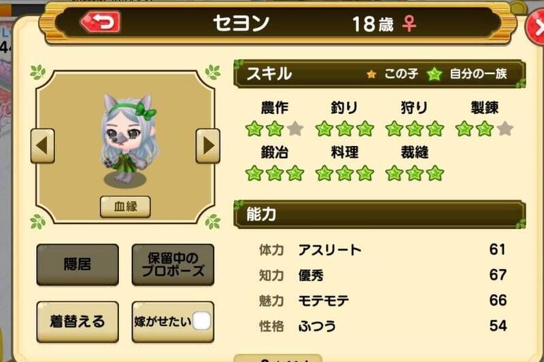Screen dimensions: 544x362
Task: Close the character panel with red X
Action: [537, 28]
